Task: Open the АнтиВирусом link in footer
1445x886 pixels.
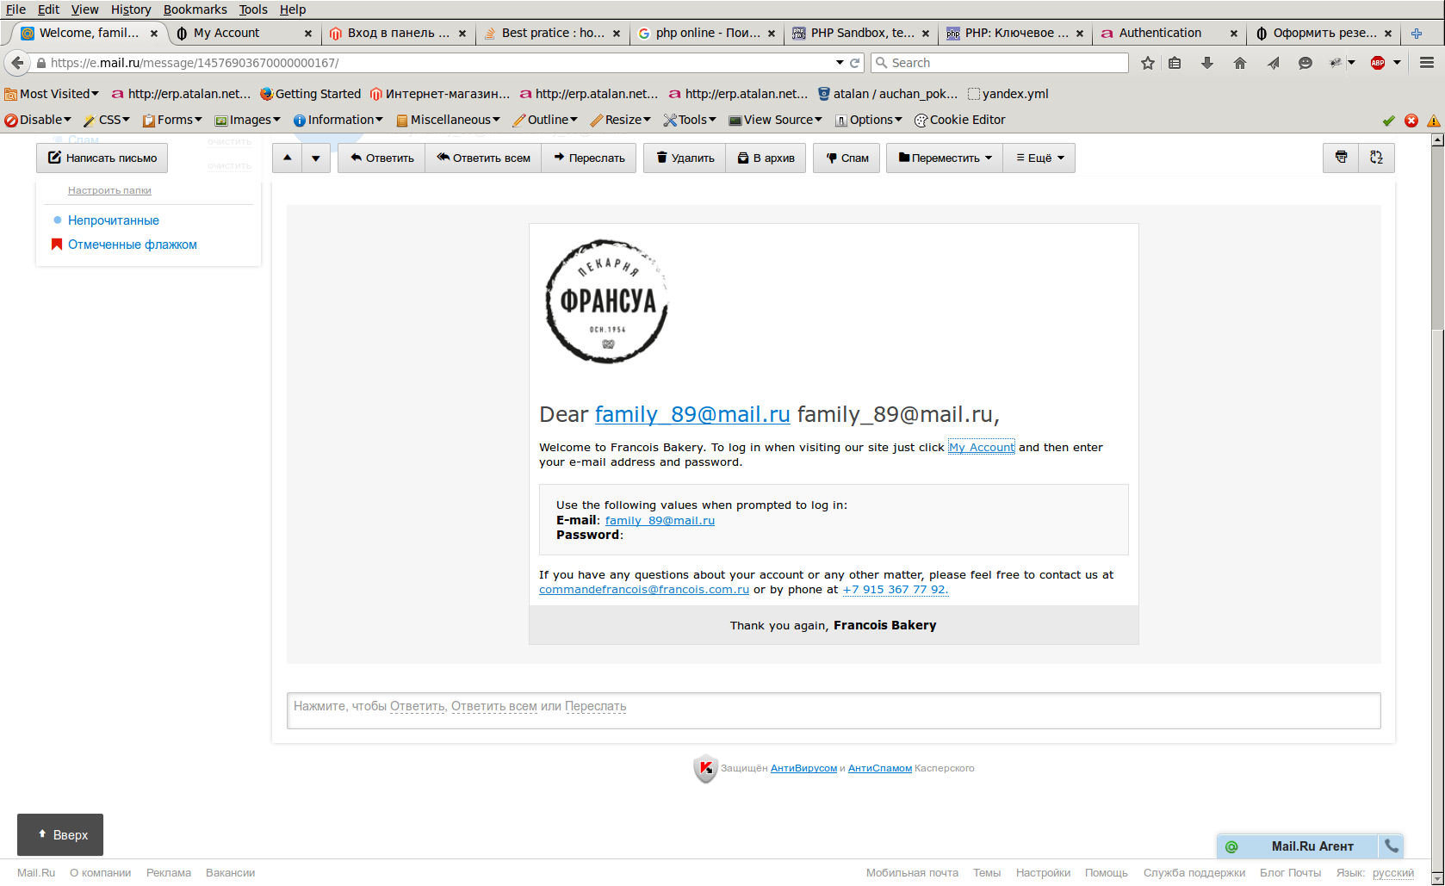Action: pyautogui.click(x=803, y=768)
